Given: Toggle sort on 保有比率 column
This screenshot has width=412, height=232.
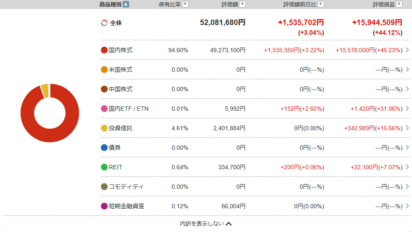Looking at the screenshot, I should pos(185,4).
